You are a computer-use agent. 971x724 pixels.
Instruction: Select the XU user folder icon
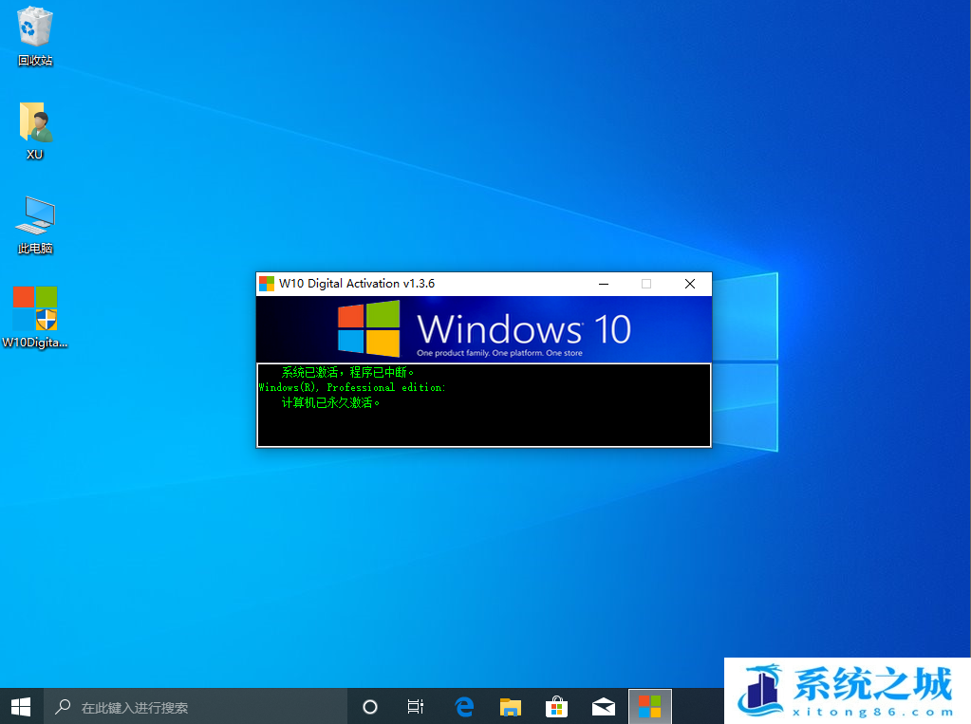click(x=35, y=131)
